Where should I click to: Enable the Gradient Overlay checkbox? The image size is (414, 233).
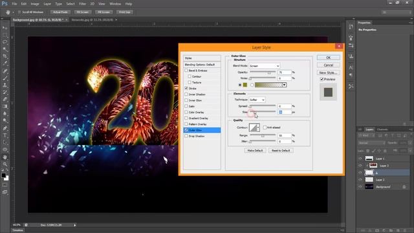[x=186, y=118]
